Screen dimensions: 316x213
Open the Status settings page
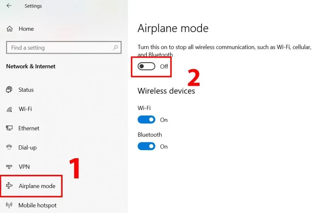point(26,90)
